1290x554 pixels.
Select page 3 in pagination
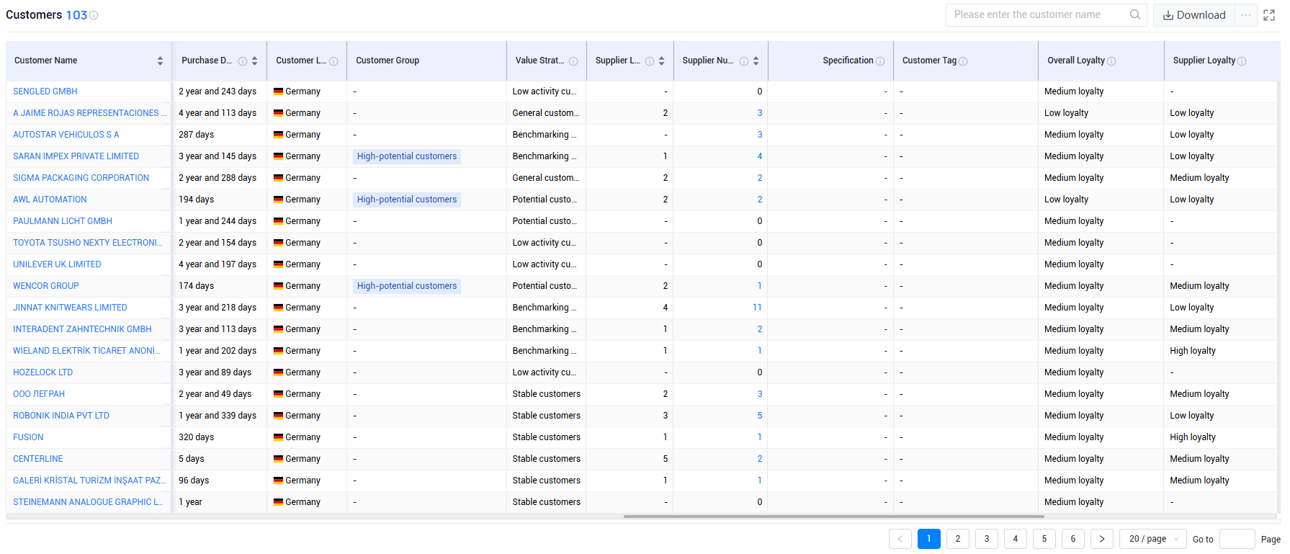(987, 539)
